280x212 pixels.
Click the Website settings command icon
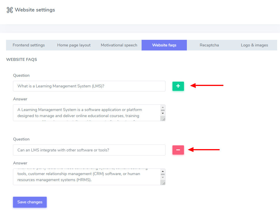tap(10, 10)
